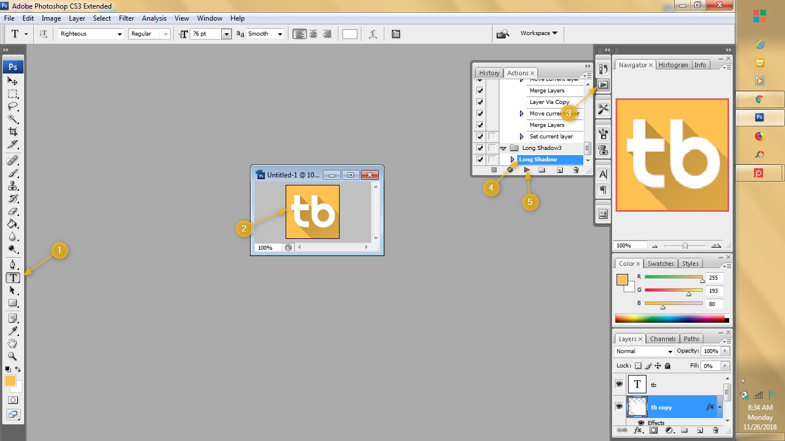Toggle dialog box for Long Shadow3 set
This screenshot has height=441, width=785.
(492, 148)
